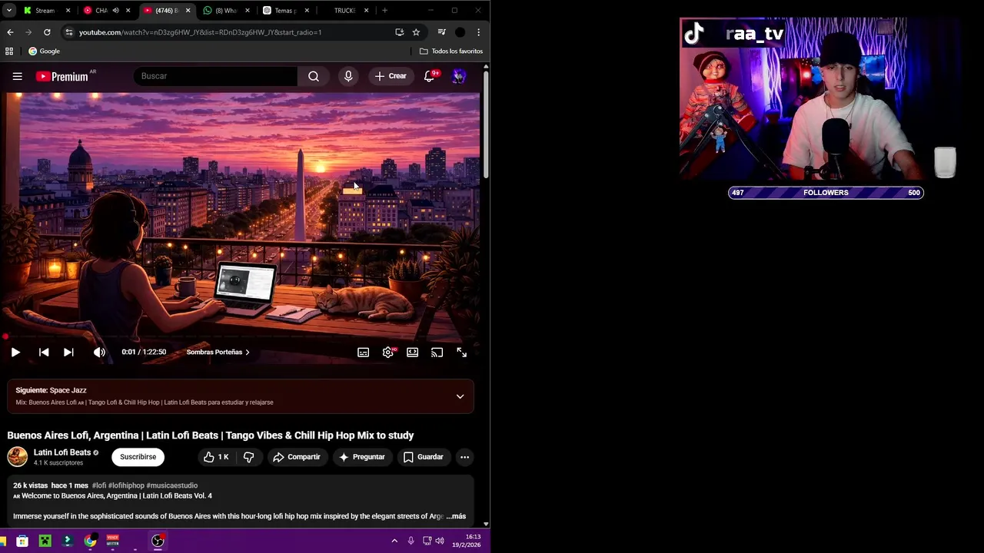Open the YouTube hamburger guide menu
Viewport: 984px width, 553px height.
point(17,76)
